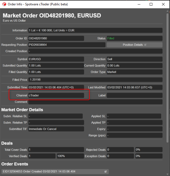
Task: Click the Order ID field OID48201980
Action: point(56,38)
